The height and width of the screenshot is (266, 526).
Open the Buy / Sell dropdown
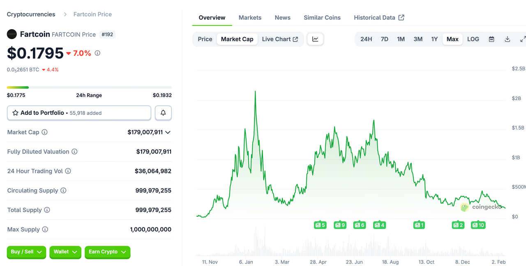click(26, 252)
